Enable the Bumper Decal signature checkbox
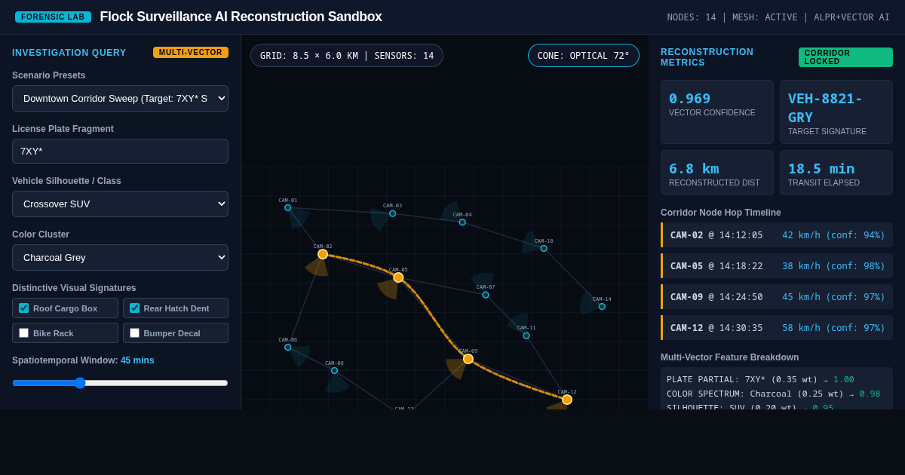905x475 pixels. tap(134, 332)
